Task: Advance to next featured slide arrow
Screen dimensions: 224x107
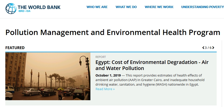Action: coord(213,48)
